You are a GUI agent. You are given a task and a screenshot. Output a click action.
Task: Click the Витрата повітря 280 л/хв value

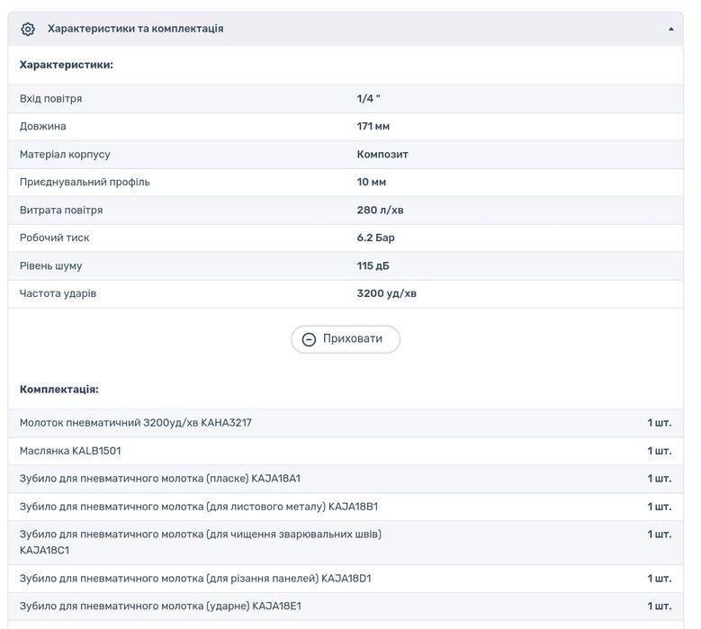(x=380, y=210)
